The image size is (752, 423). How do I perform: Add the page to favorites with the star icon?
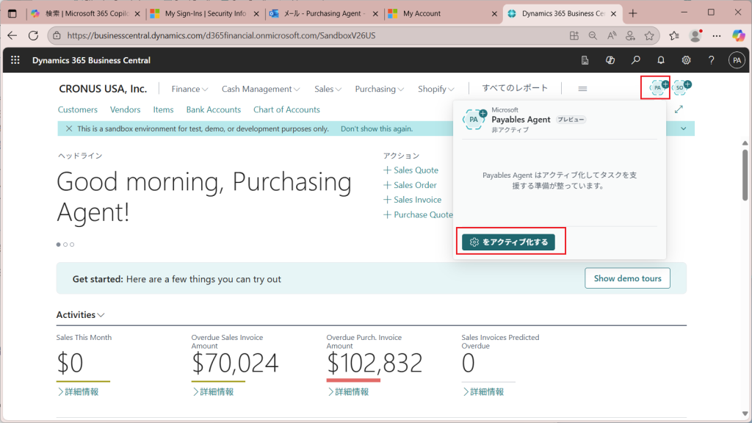coord(649,35)
